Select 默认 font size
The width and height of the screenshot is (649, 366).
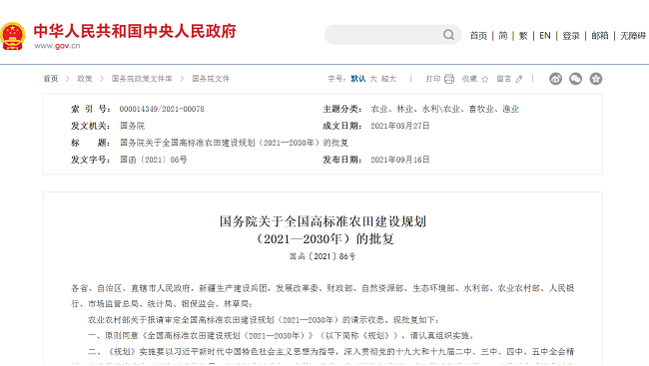click(x=358, y=79)
